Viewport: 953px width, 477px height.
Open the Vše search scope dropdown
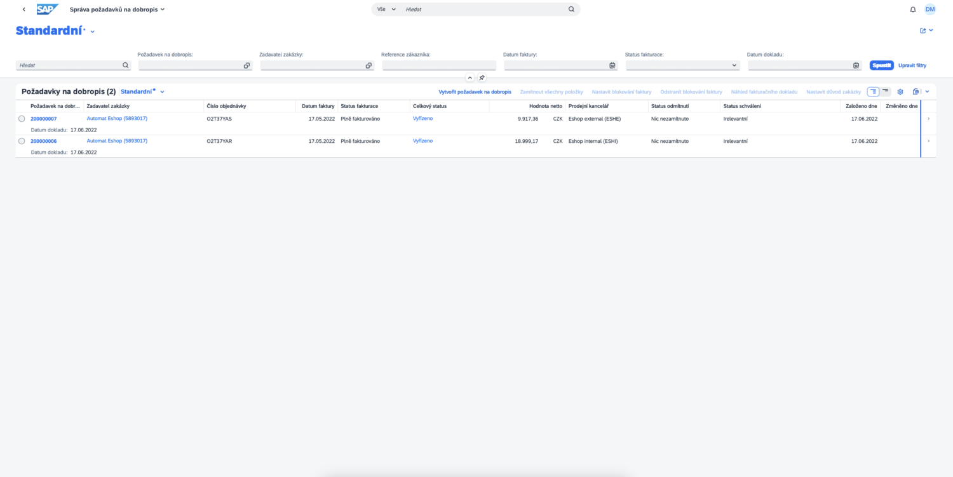(x=386, y=10)
